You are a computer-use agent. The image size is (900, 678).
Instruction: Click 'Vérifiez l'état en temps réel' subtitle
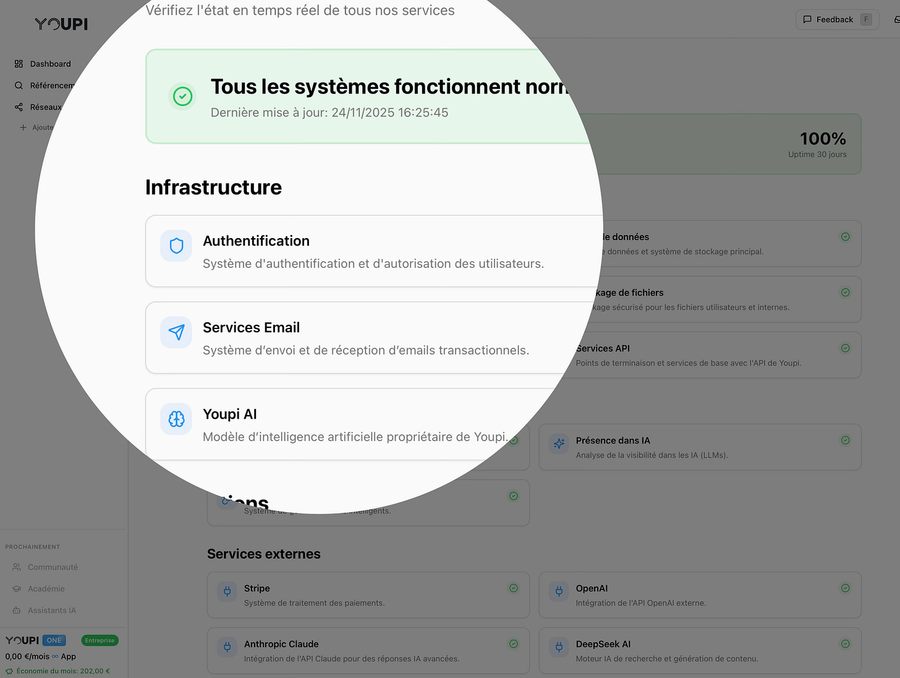(x=300, y=11)
